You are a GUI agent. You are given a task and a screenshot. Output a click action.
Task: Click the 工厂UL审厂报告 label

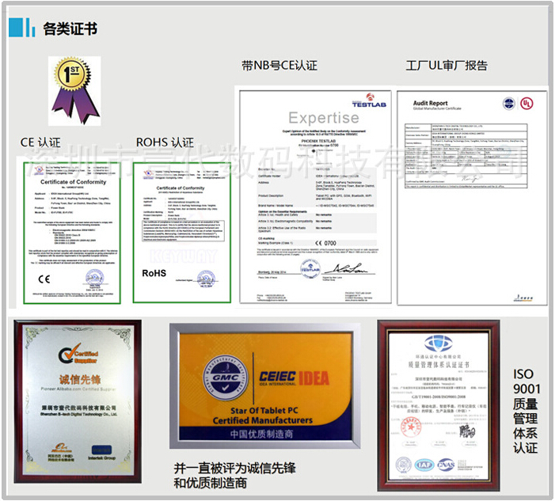[x=447, y=66]
